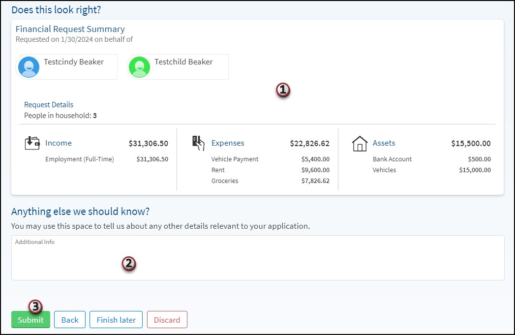Click the Expenses card-in-hand icon
This screenshot has height=335, width=515.
click(198, 143)
